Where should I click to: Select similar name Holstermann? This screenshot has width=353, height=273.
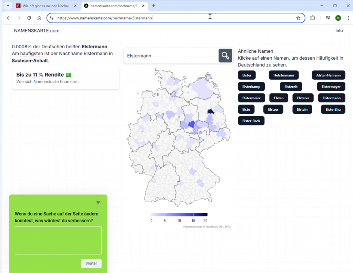283,75
